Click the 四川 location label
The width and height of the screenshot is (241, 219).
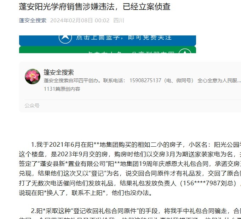tap(119, 21)
